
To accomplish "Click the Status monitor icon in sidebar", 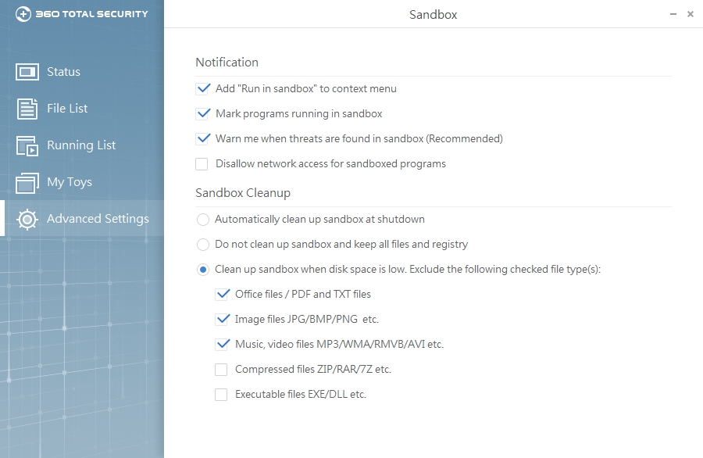I will (27, 72).
